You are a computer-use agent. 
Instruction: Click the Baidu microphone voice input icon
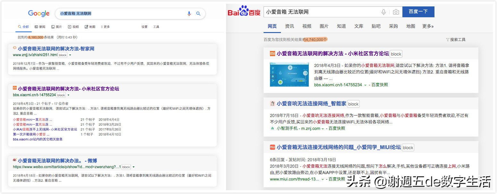click(x=384, y=12)
